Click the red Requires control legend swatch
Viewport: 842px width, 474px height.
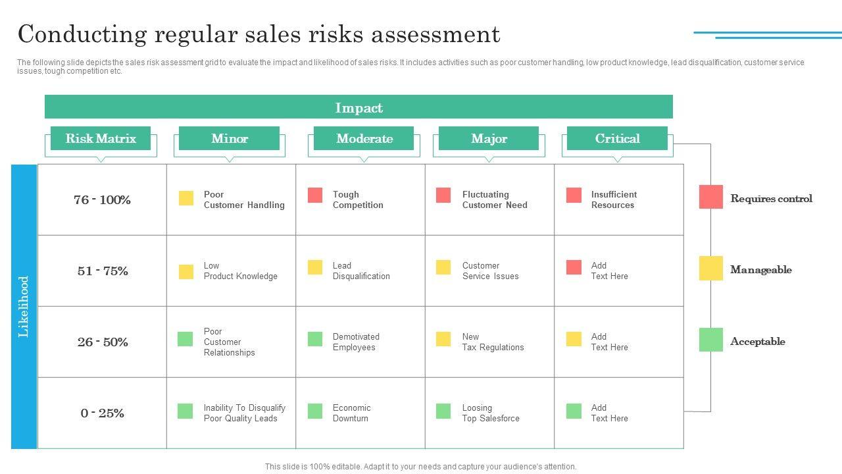pos(710,197)
